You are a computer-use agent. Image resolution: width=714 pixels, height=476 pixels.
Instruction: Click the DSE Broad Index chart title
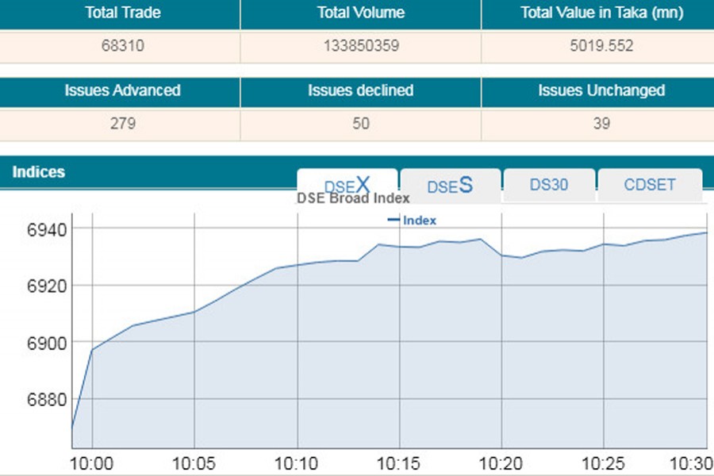point(353,198)
